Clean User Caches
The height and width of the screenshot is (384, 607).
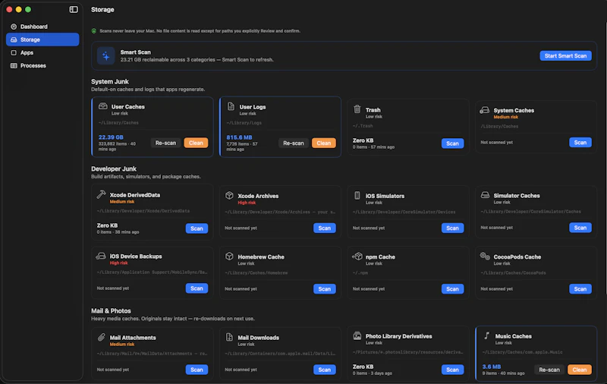[x=196, y=143]
